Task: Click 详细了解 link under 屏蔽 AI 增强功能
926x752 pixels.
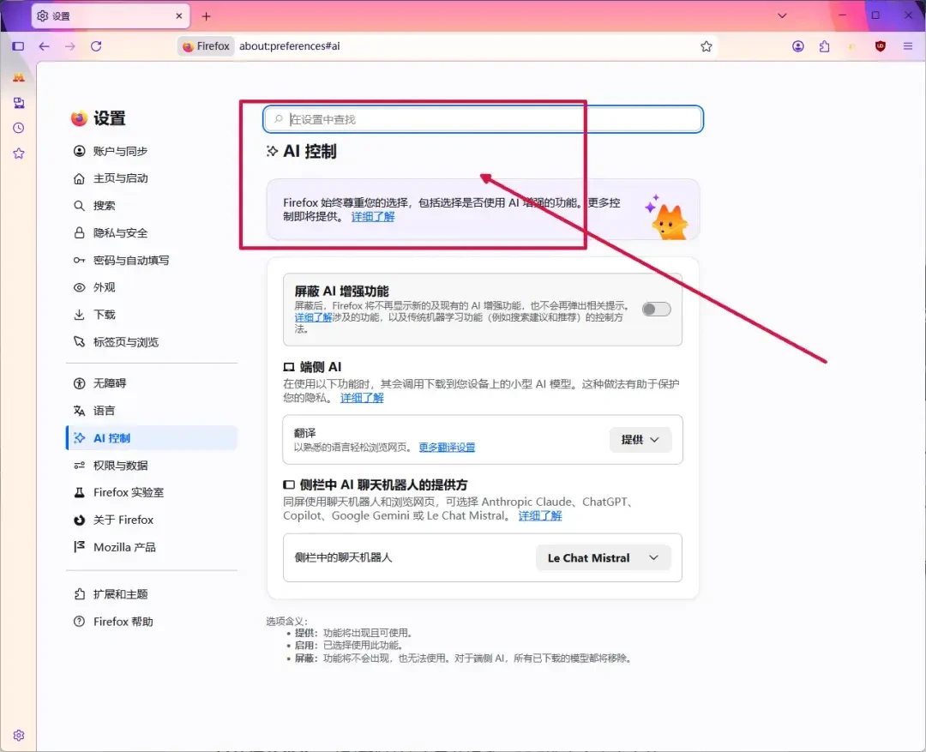Action: point(313,317)
